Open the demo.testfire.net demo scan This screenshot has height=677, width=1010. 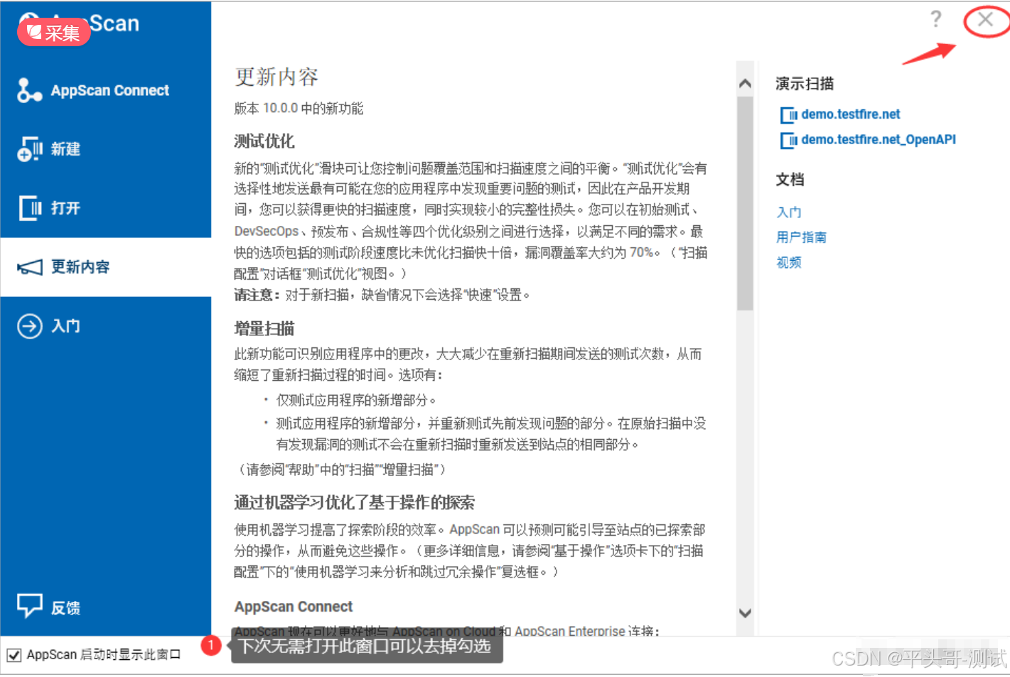tap(850, 114)
